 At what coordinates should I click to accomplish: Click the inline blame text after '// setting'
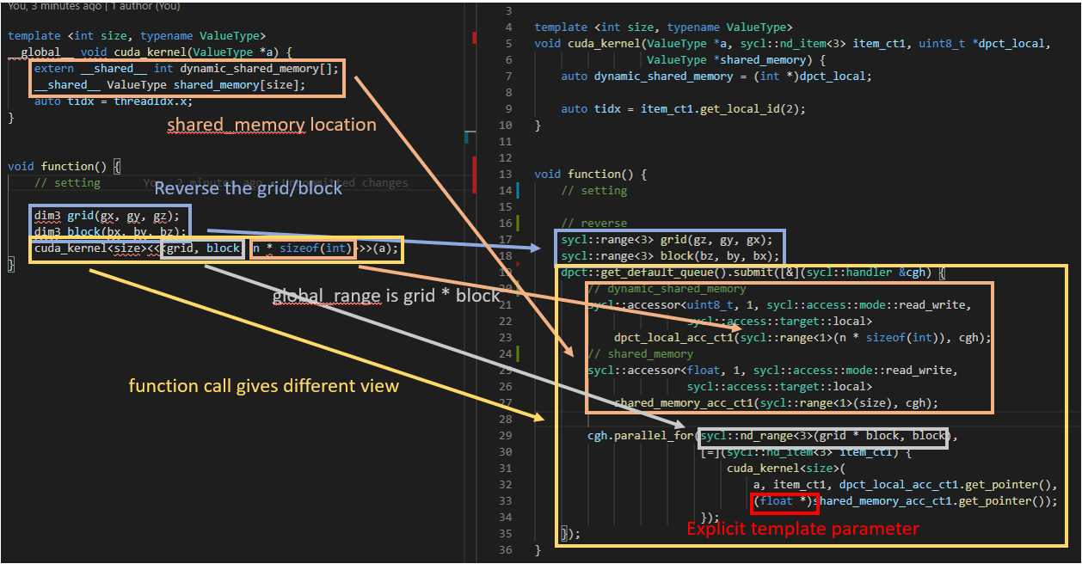[x=275, y=183]
